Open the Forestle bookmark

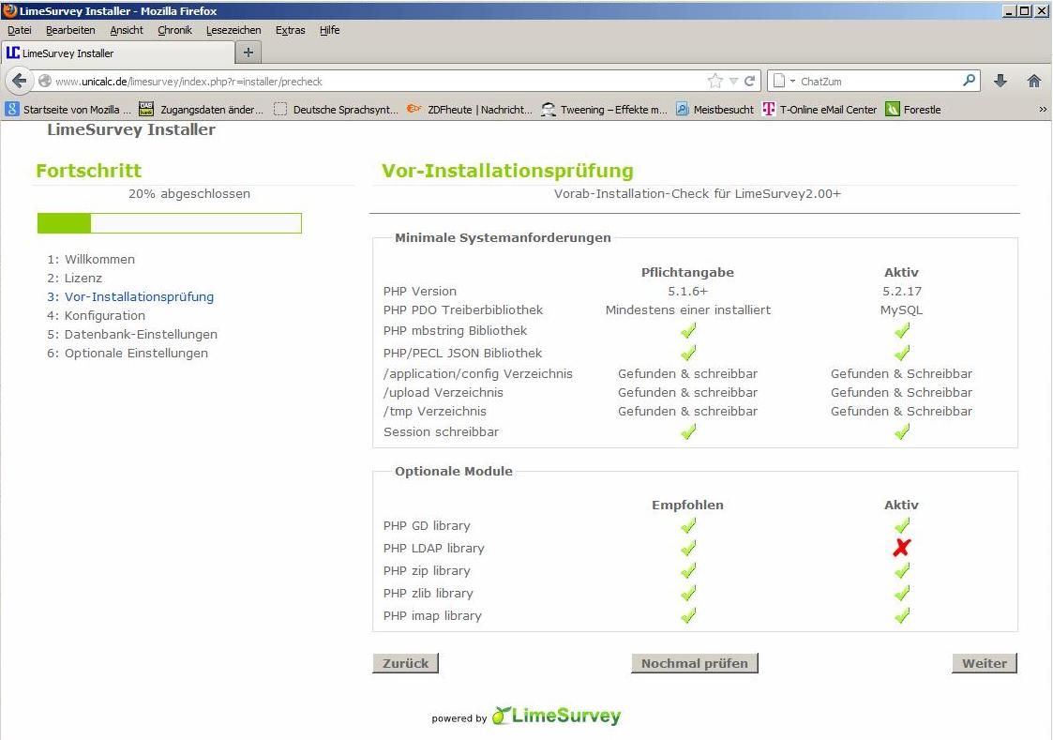point(913,110)
